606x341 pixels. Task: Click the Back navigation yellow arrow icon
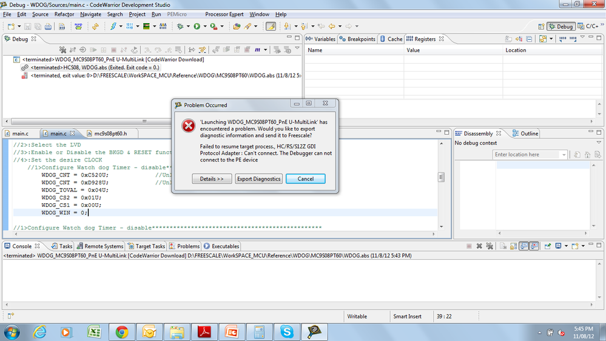332,26
